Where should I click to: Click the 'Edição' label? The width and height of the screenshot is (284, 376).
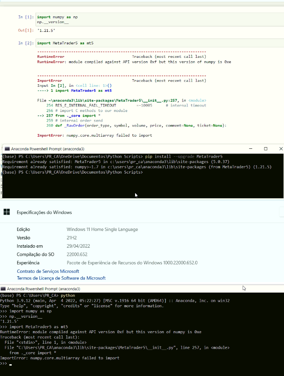[x=23, y=229]
